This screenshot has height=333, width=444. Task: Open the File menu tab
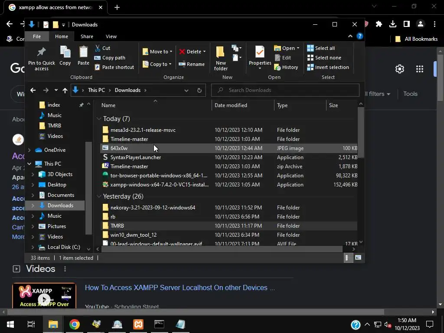point(37,36)
